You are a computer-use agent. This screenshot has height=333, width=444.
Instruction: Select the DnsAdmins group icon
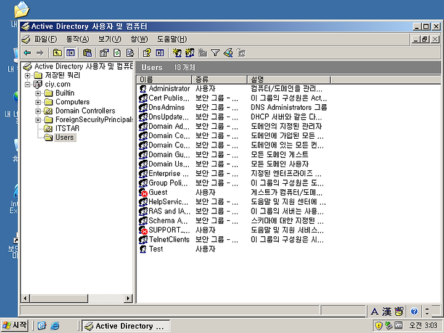[x=143, y=107]
